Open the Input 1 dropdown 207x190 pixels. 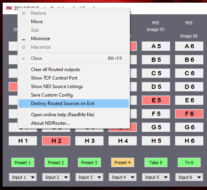click(x=23, y=177)
